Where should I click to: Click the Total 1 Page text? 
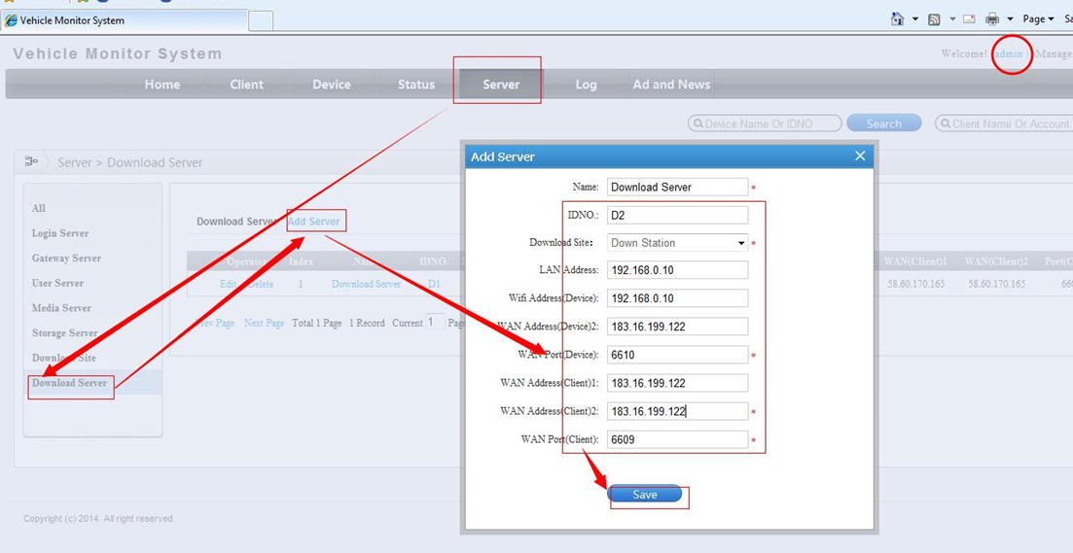[x=316, y=324]
